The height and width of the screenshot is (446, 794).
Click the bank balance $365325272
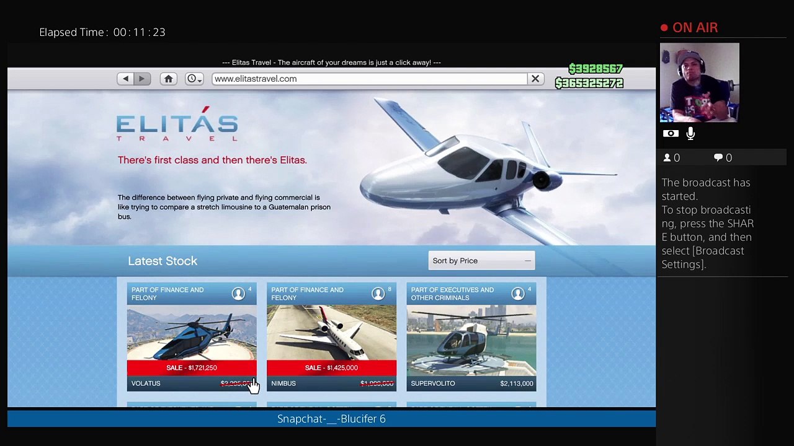click(x=589, y=83)
